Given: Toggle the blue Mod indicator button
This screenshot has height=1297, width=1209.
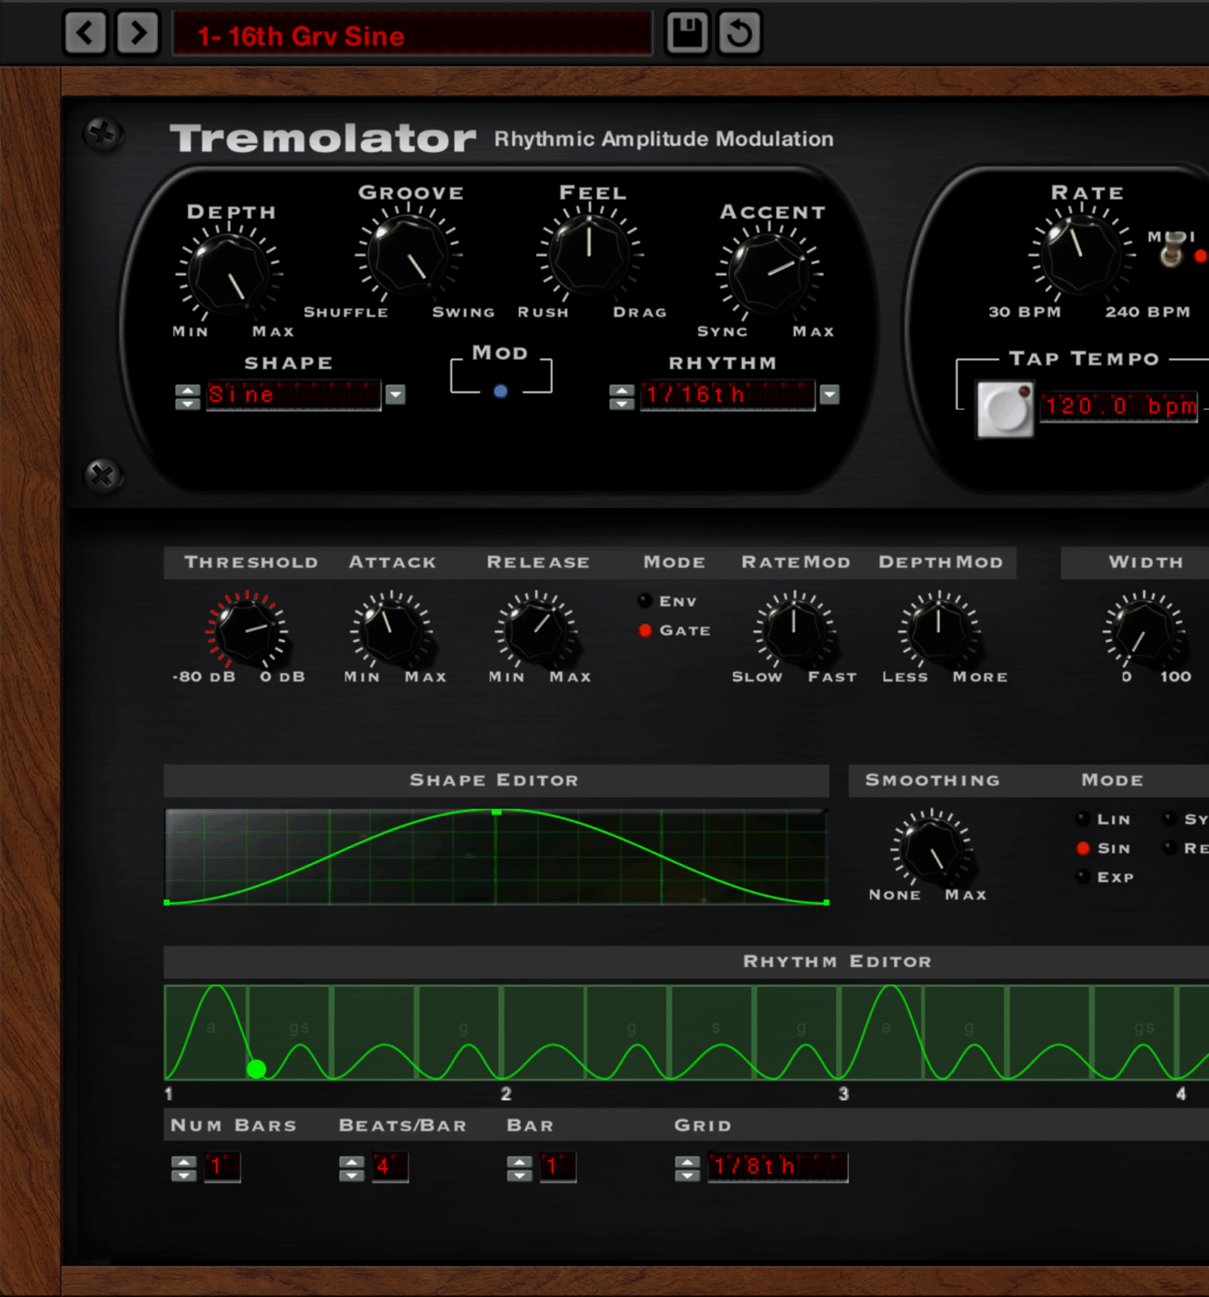Looking at the screenshot, I should (501, 392).
